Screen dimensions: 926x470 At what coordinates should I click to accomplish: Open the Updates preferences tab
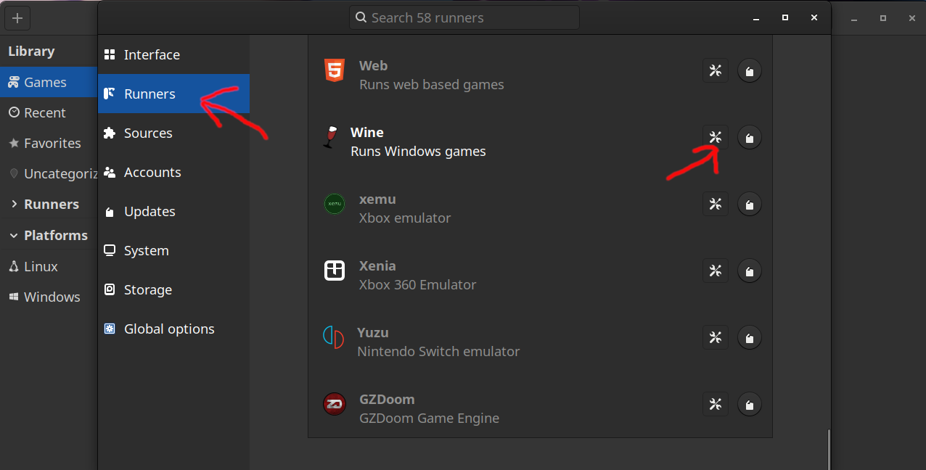174,211
